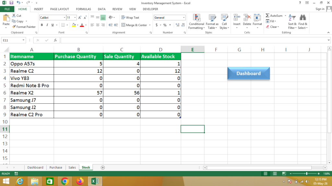Open the text orientation options
The image size is (332, 186).
tap(112, 17)
